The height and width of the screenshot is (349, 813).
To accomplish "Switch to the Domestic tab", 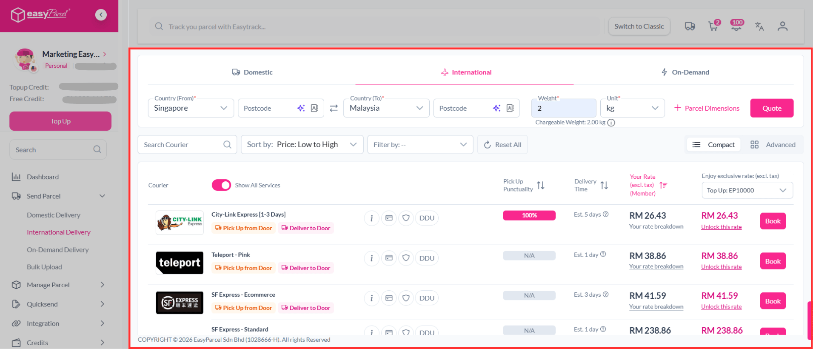I will tap(252, 72).
